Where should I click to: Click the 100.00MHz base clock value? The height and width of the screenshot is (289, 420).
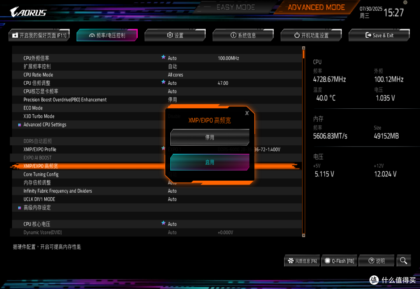tap(229, 58)
